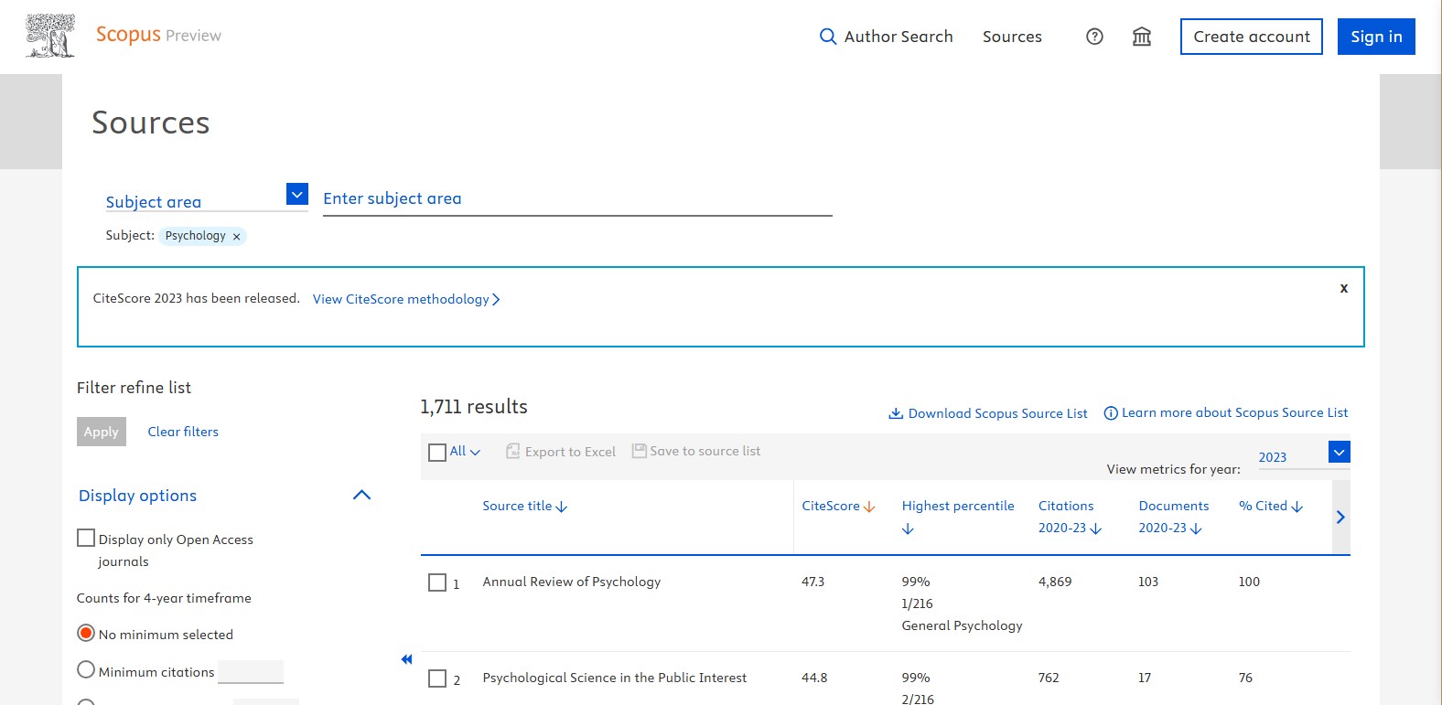Collapse the Display options section

pos(362,495)
